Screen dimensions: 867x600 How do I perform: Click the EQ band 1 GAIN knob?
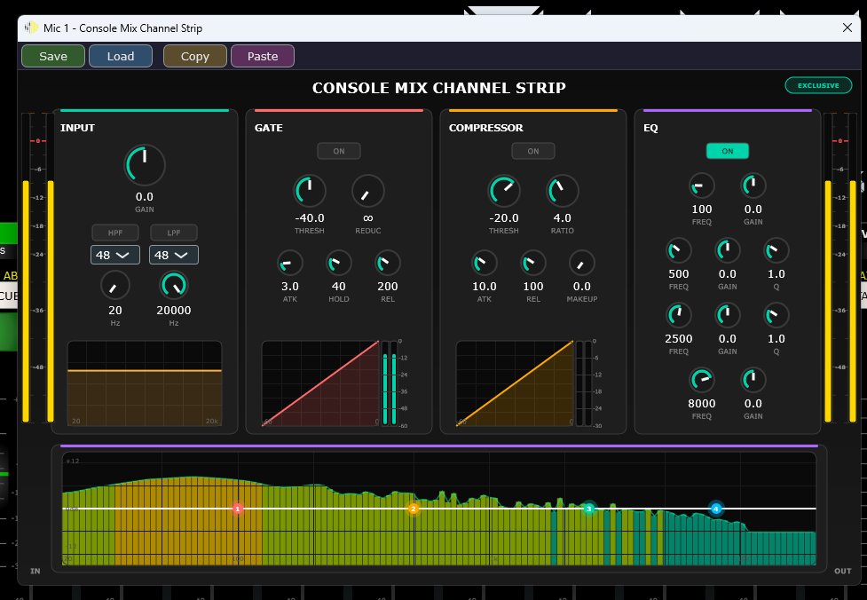coord(753,186)
